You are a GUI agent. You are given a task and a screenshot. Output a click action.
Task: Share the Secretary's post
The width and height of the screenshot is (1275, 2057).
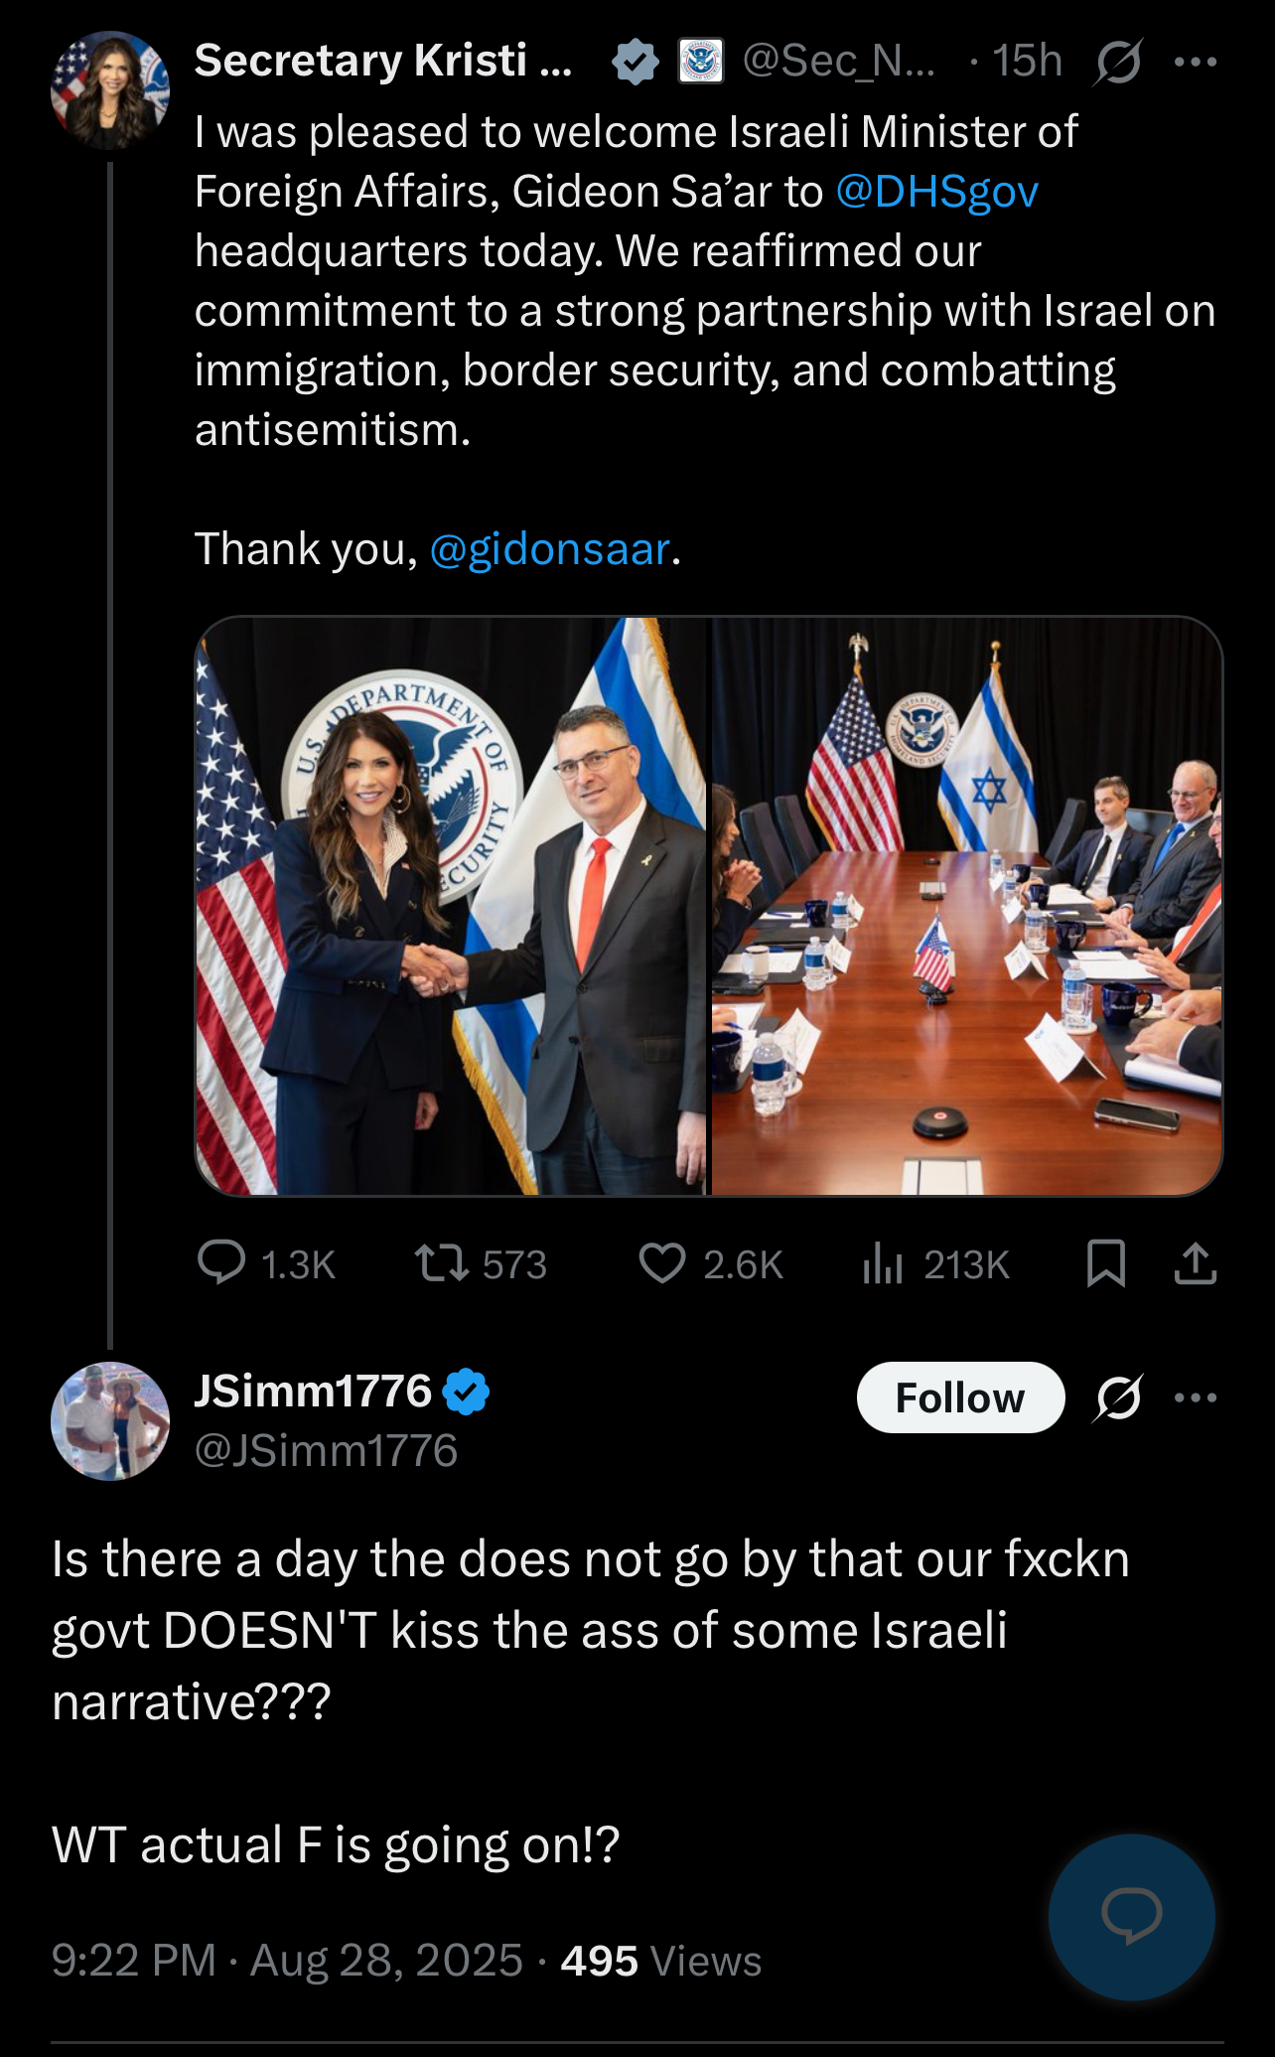point(1196,1263)
